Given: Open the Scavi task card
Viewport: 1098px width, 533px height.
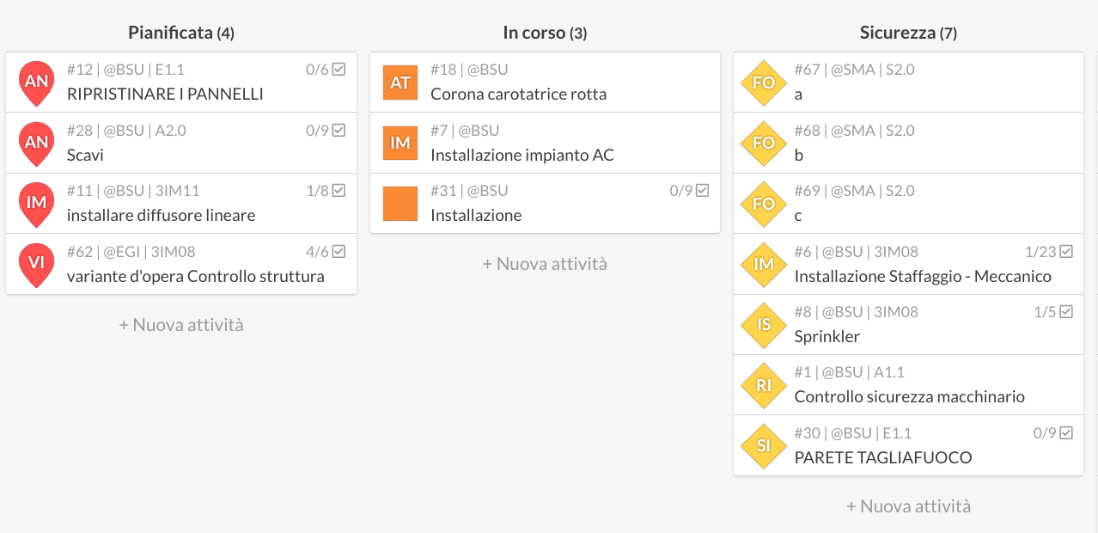Looking at the screenshot, I should coord(181,143).
